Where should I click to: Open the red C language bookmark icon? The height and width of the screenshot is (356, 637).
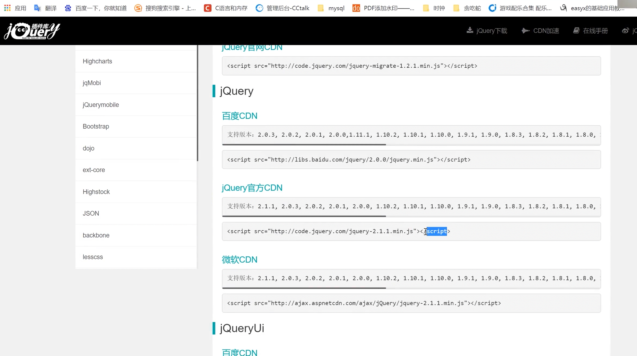pyautogui.click(x=208, y=8)
